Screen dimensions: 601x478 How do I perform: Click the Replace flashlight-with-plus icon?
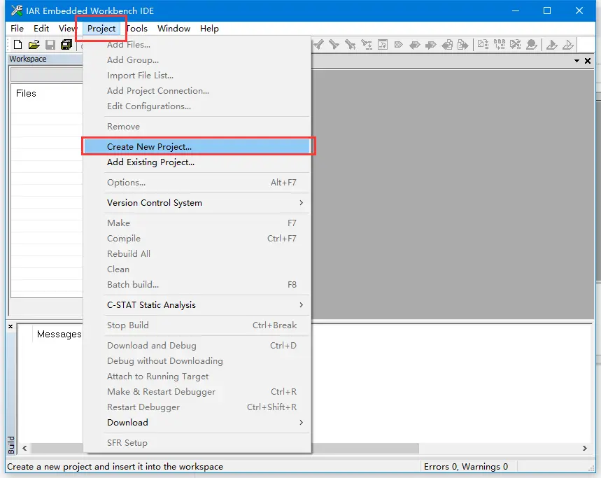(350, 45)
